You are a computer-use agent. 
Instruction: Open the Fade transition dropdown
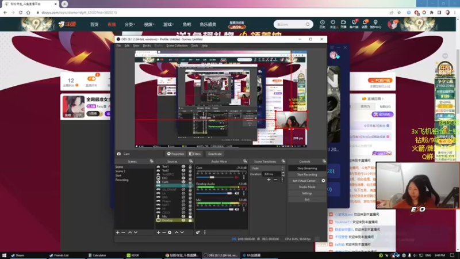pos(267,168)
